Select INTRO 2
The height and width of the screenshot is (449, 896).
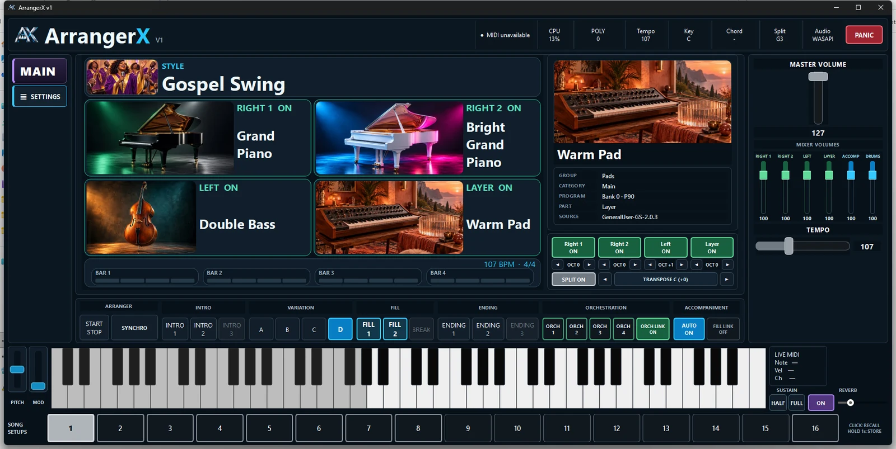click(203, 329)
